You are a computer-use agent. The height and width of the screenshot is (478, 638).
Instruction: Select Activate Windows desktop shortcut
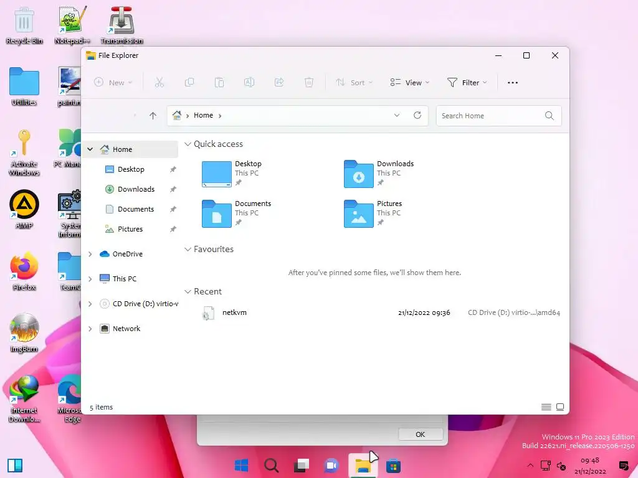[x=24, y=152]
